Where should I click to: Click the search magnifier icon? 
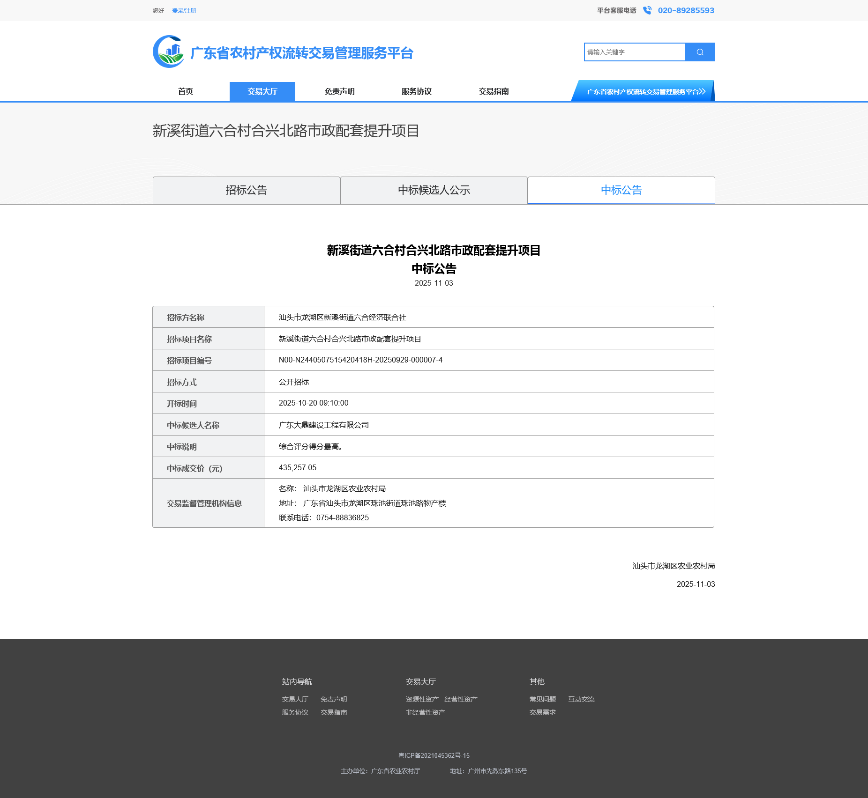700,52
